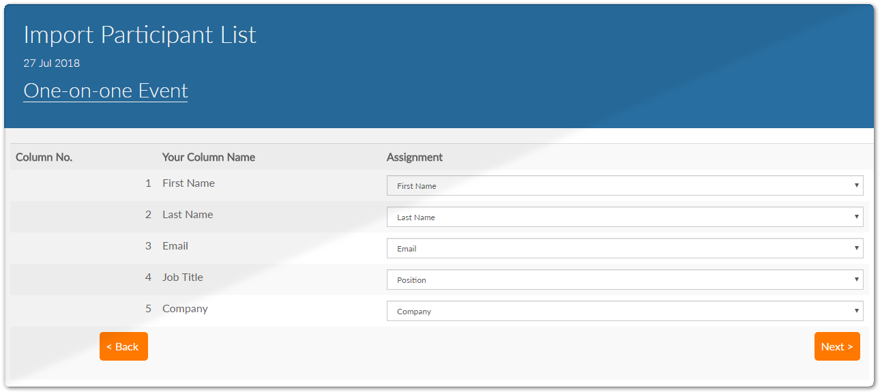Image resolution: width=880 pixels, height=392 pixels.
Task: Select the Column No. table header
Action: pyautogui.click(x=44, y=157)
